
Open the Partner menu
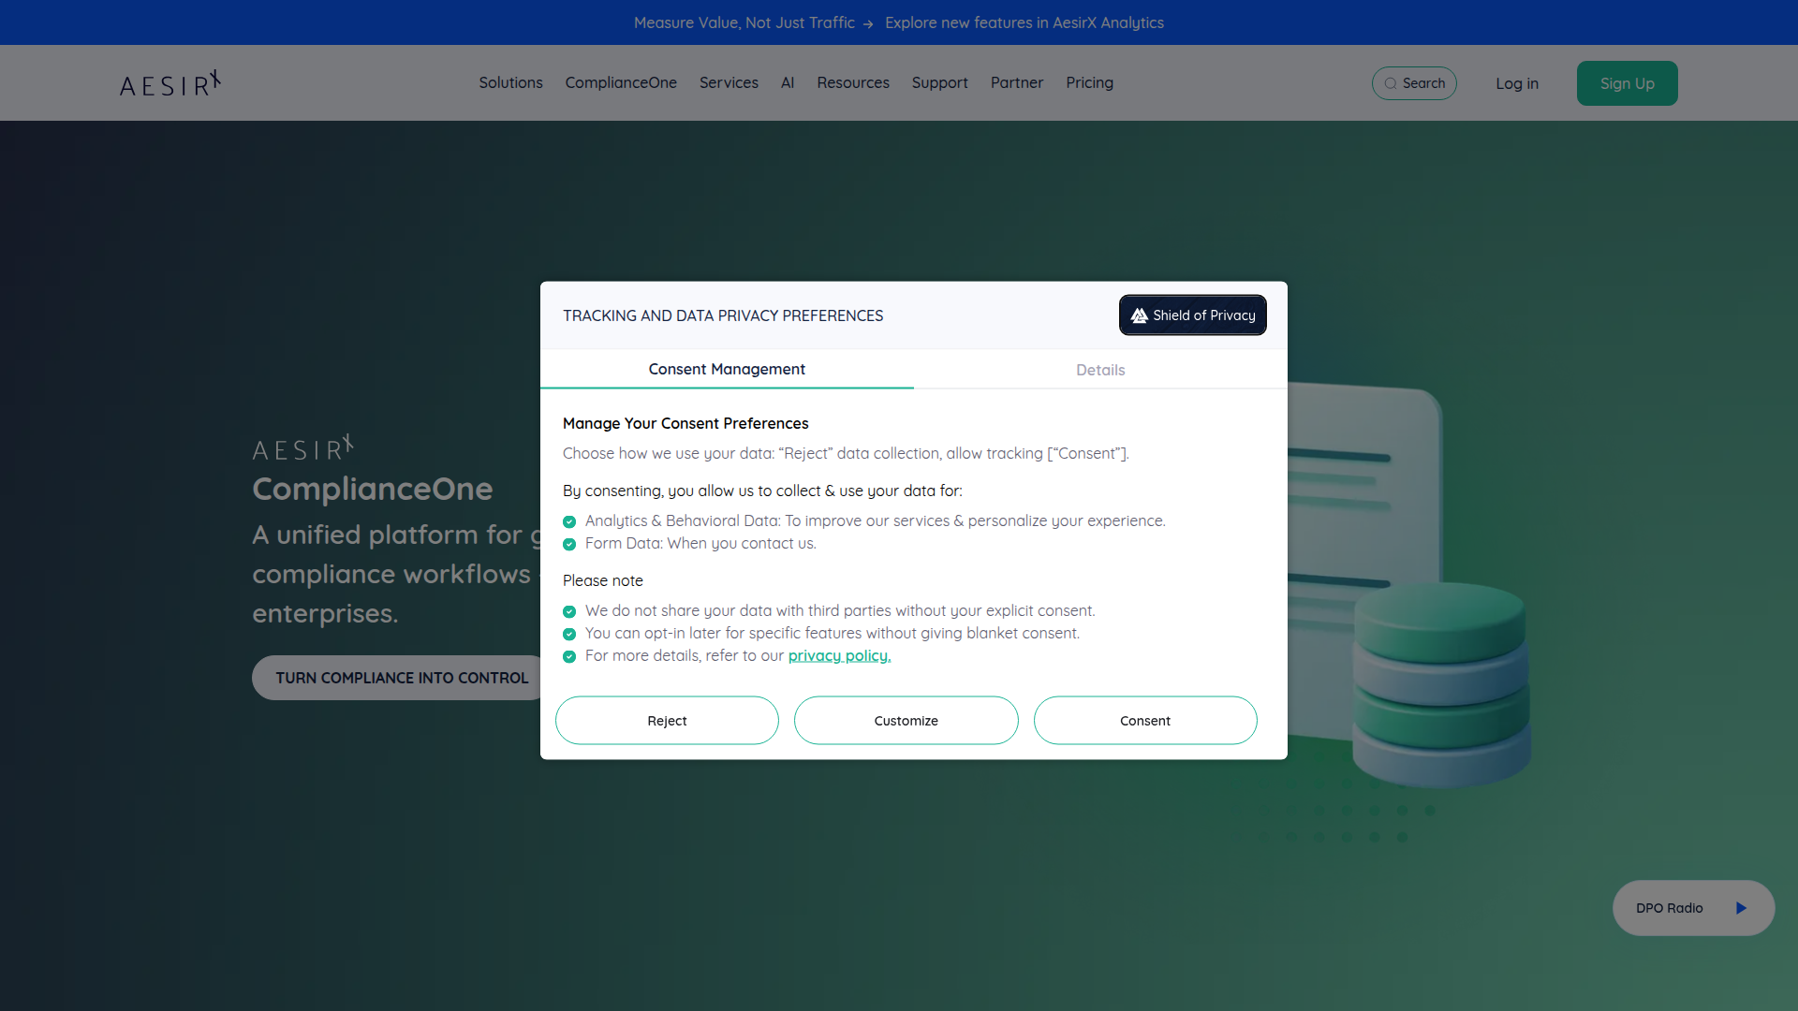tap(1017, 82)
